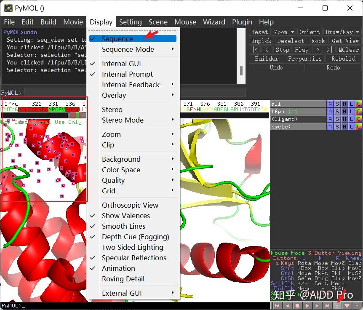The image size is (363, 310).
Task: Open the Setting menu
Action: [130, 22]
